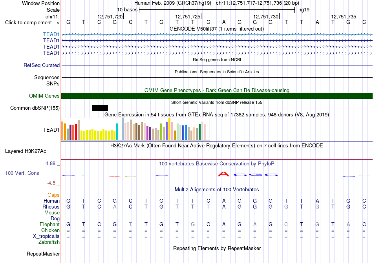373x263 pixels.
Task: Click the Gaps row label in Multiz track
Action: pyautogui.click(x=53, y=195)
